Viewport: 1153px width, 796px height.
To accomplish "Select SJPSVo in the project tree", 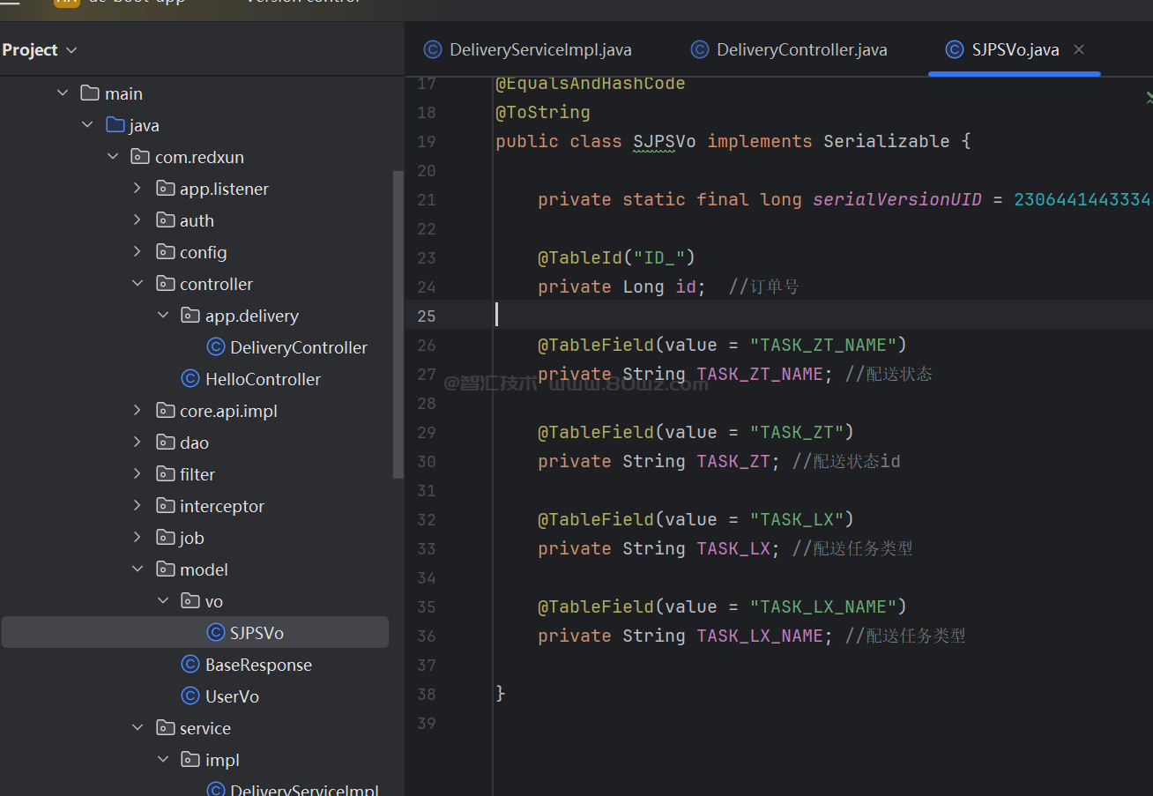I will (195, 633).
